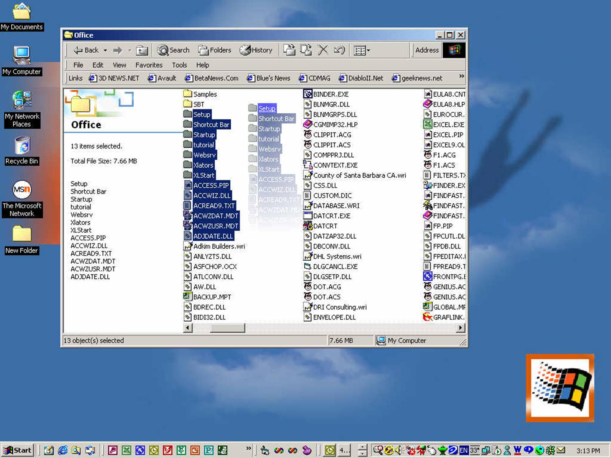Expand the taskbar quick launch overflow chevron
This screenshot has width=611, height=458.
(249, 448)
